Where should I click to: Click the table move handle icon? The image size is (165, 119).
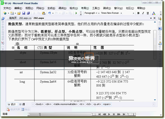click(x=17, y=44)
